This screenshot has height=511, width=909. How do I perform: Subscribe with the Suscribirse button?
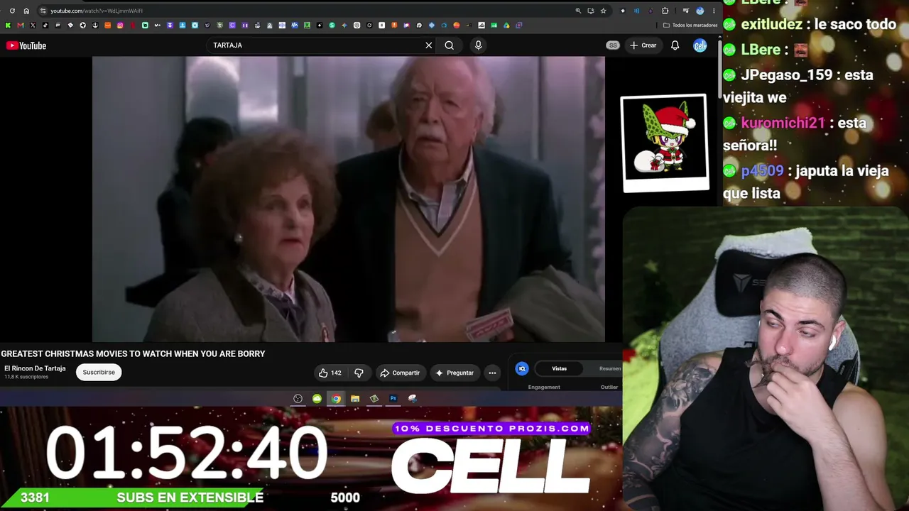pos(99,372)
